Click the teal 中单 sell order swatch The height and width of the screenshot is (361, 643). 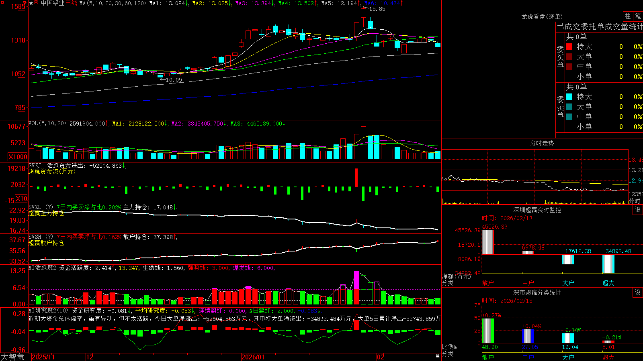pos(569,117)
